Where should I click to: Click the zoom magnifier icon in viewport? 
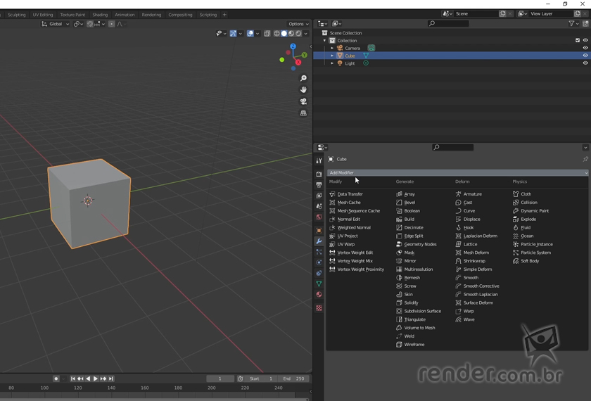303,78
